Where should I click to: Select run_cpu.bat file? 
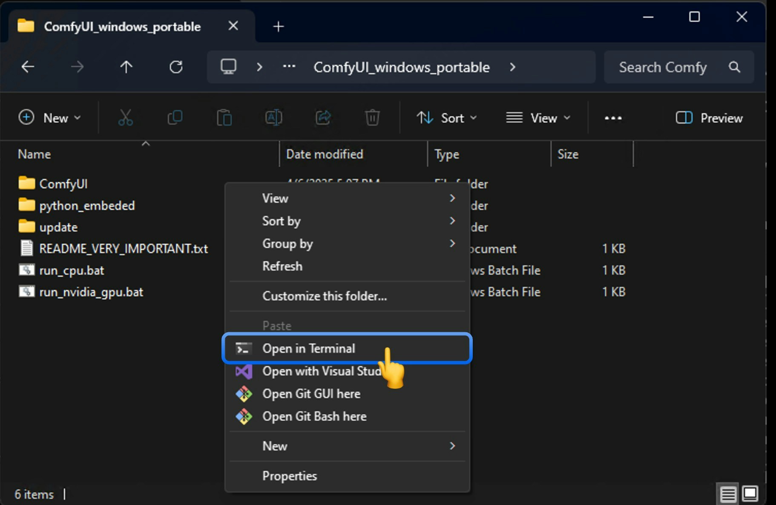[62, 270]
